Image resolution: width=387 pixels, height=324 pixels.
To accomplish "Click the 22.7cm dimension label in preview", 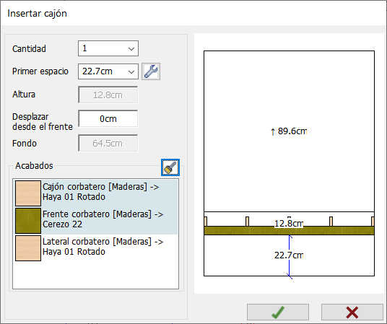I will pyautogui.click(x=289, y=255).
